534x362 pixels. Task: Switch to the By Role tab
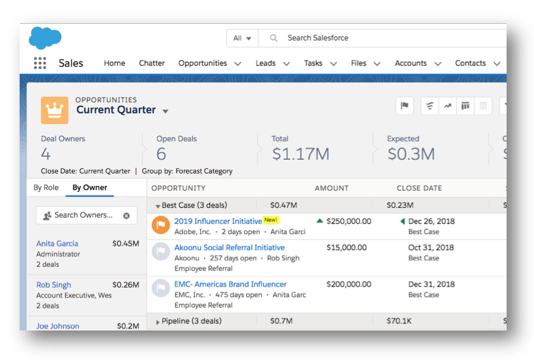tap(46, 188)
